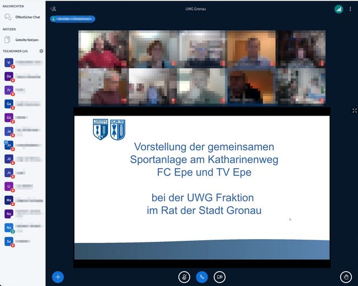Screen dimensions: 358x286
Task: Make the presentation fullscreen
Action: tap(354, 111)
